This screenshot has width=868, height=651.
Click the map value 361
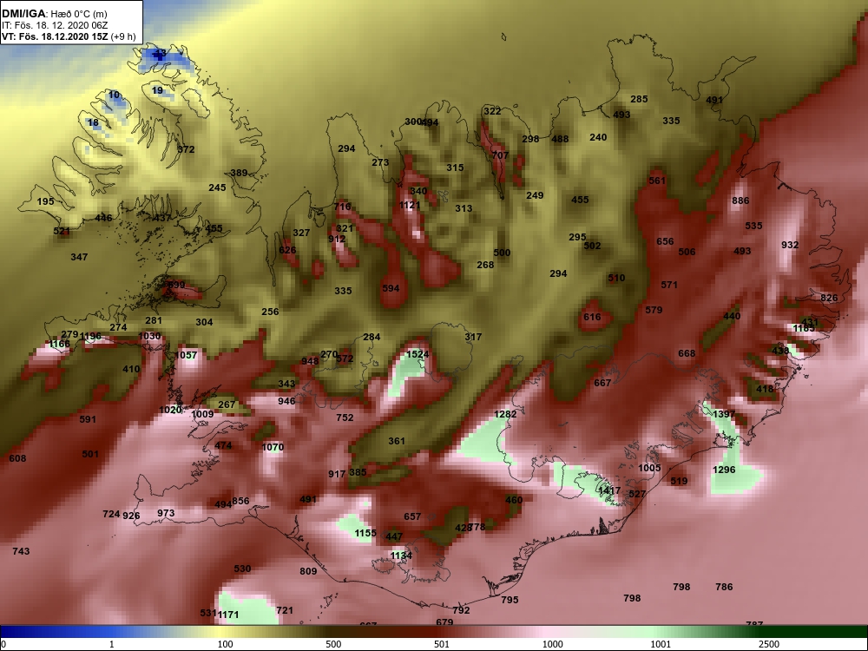pyautogui.click(x=397, y=441)
